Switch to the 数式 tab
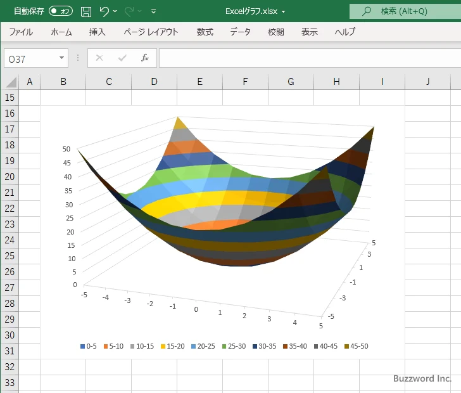This screenshot has height=393, width=461. pyautogui.click(x=205, y=32)
